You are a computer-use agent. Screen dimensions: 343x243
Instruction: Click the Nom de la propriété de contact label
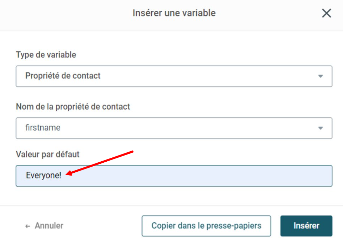(x=73, y=107)
